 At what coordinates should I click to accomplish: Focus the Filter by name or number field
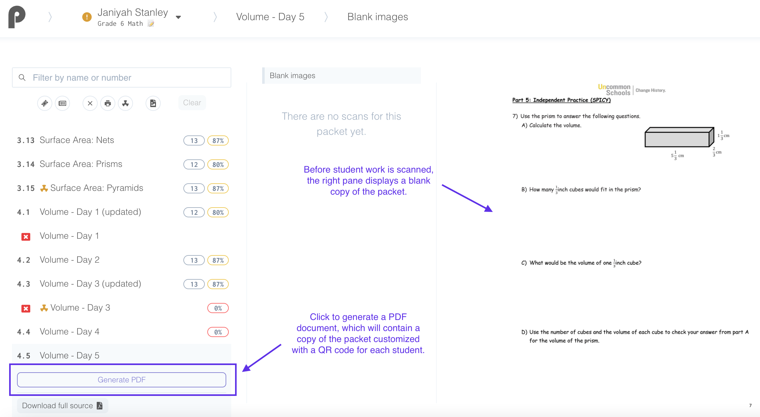(122, 77)
